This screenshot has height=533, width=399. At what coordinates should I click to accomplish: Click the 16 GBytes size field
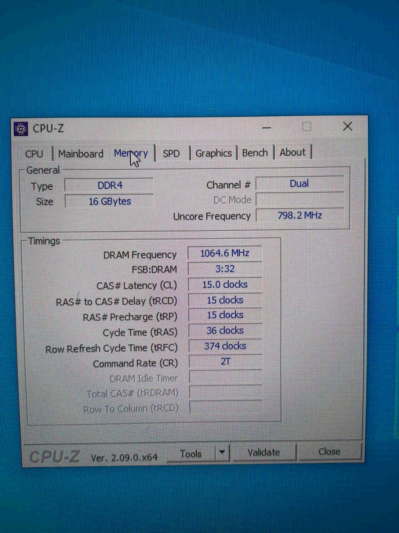[109, 201]
